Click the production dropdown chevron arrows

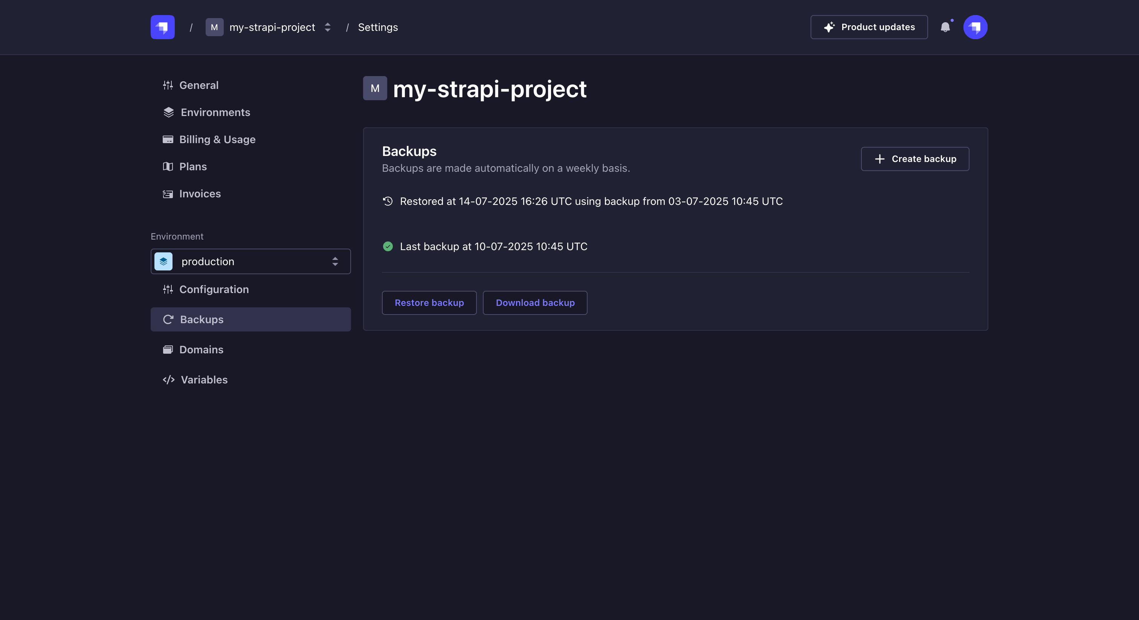pos(335,261)
